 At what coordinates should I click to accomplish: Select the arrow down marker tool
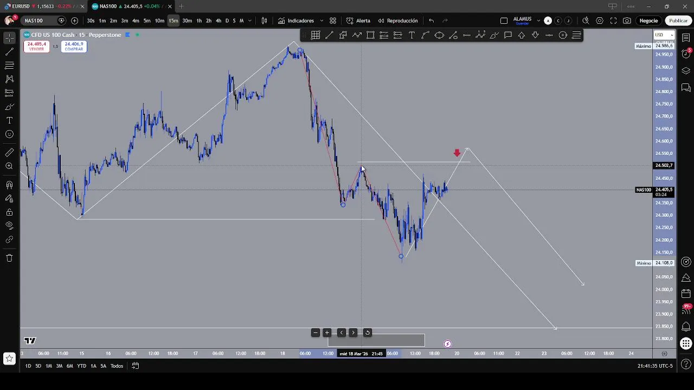[x=535, y=35]
